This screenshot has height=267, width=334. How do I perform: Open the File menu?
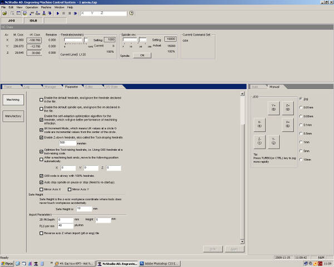4,7
